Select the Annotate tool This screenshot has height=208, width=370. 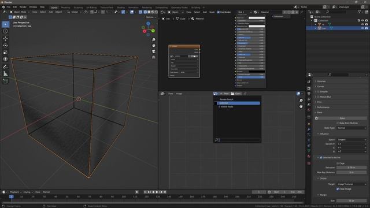tap(5, 67)
